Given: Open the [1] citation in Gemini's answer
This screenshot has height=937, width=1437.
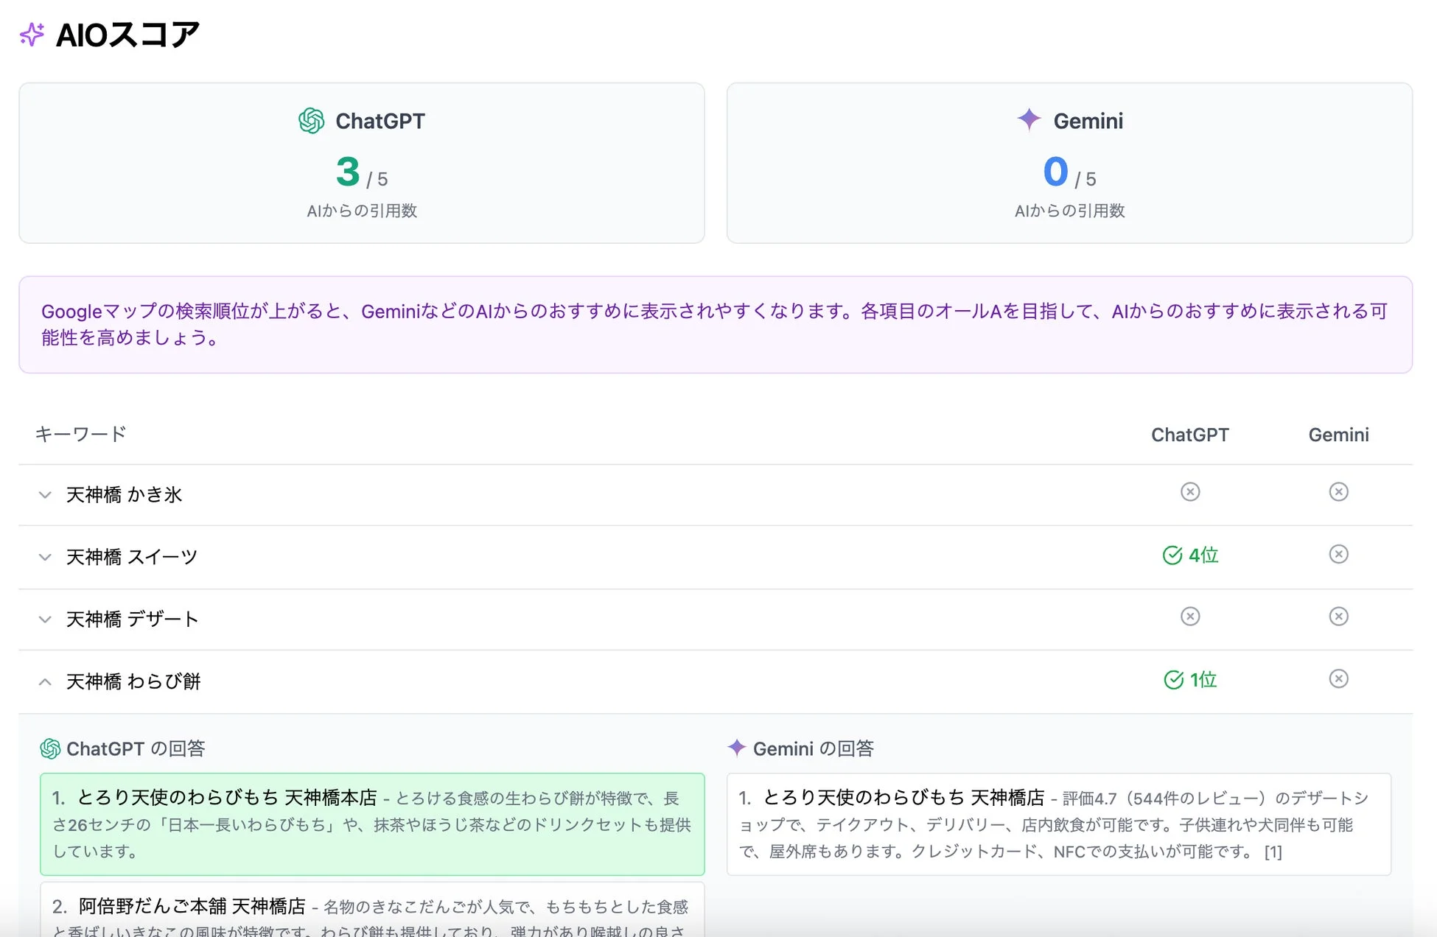Looking at the screenshot, I should [1273, 852].
